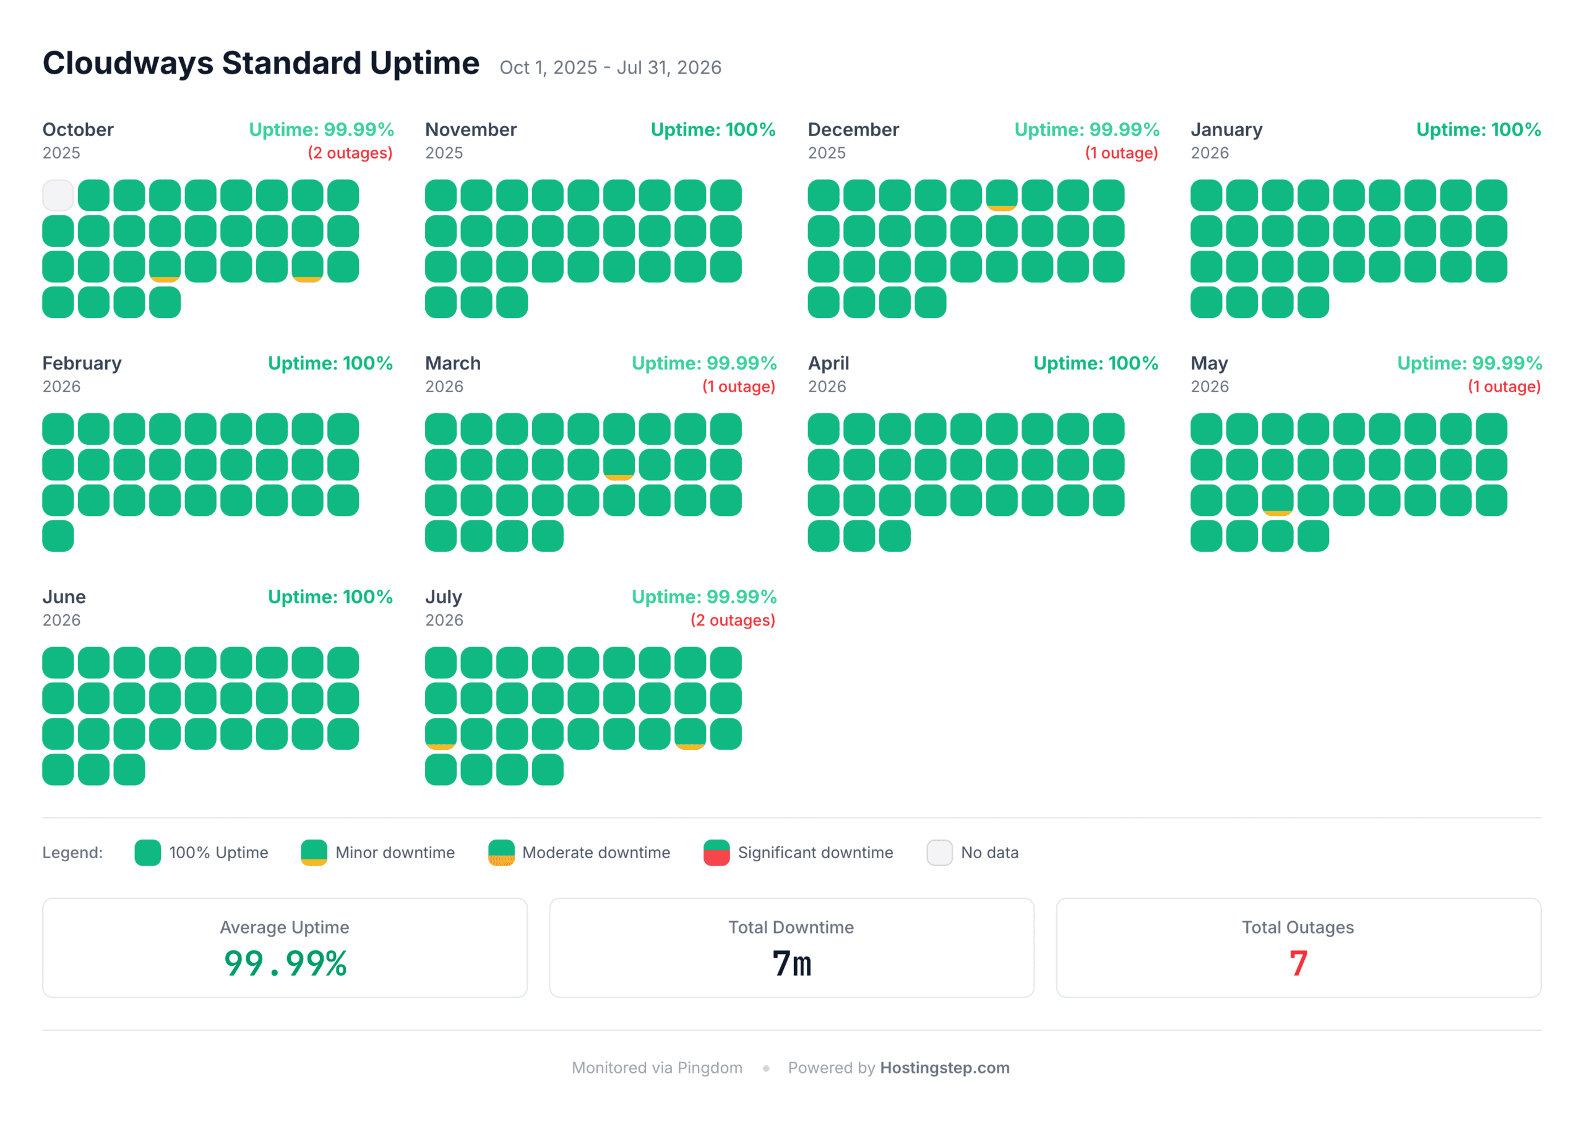Click the 100% Uptime legend swatch

tap(148, 852)
